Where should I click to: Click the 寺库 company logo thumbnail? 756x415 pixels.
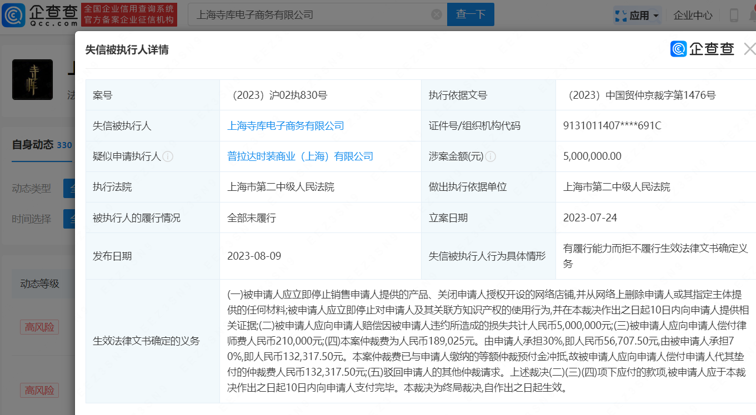coord(32,79)
